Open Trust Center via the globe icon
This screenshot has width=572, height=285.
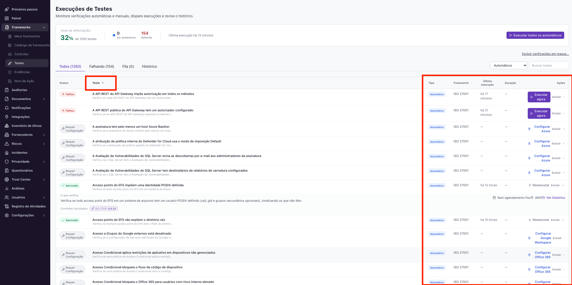[x=7, y=179]
